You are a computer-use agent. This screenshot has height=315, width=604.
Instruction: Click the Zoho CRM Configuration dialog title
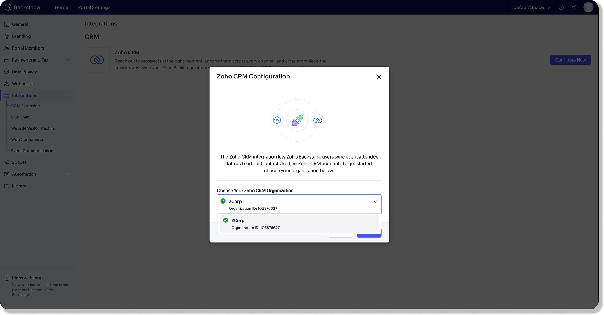click(x=253, y=76)
